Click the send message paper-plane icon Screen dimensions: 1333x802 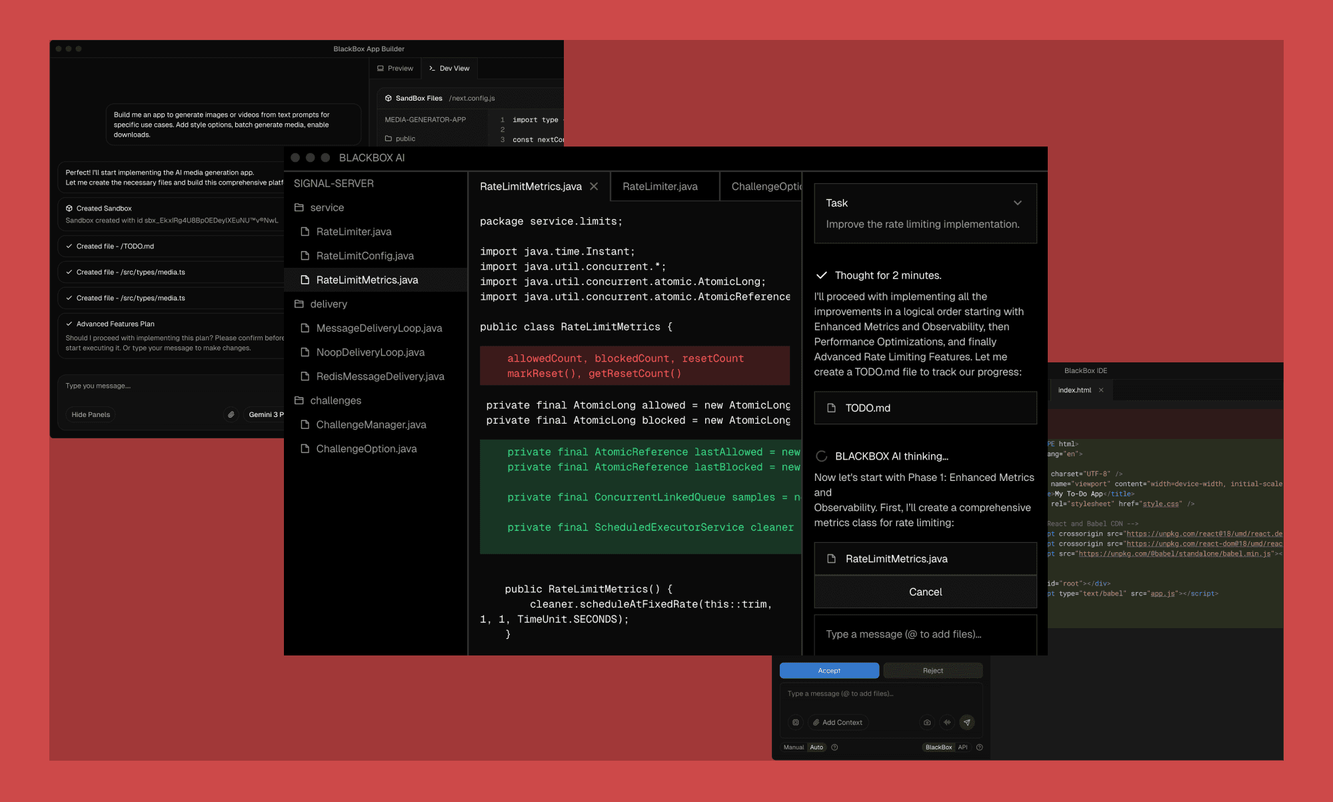click(x=966, y=722)
